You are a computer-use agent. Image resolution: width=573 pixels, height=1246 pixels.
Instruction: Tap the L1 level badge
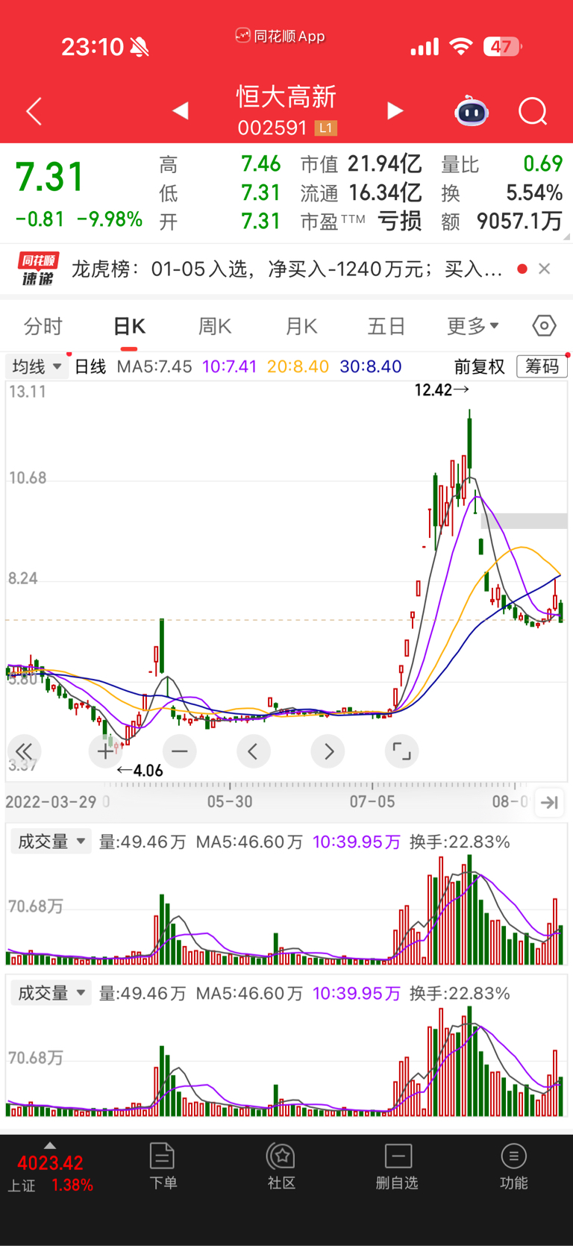[325, 128]
